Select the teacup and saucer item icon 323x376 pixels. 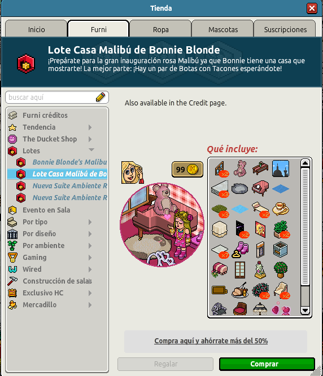click(281, 209)
